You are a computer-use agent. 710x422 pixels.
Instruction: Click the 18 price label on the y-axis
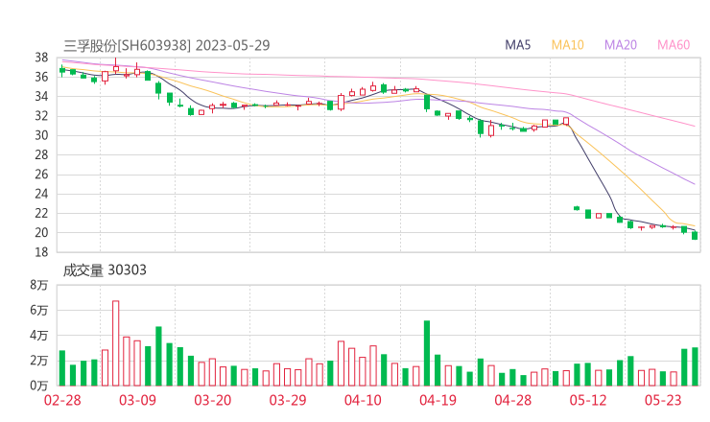coord(41,252)
